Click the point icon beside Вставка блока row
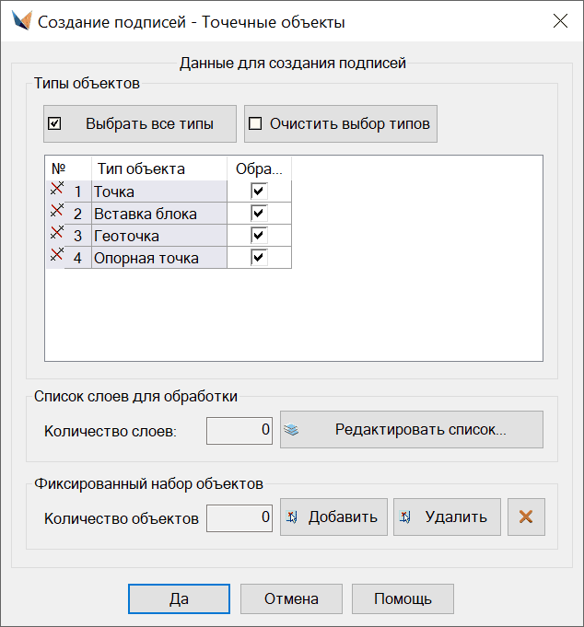This screenshot has width=584, height=627. click(57, 210)
